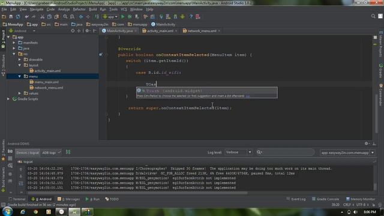
Task: Open the Refactor menu
Action: (x=79, y=10)
